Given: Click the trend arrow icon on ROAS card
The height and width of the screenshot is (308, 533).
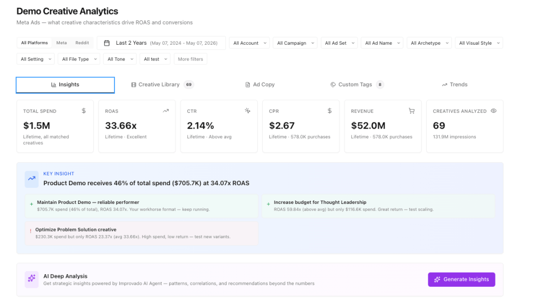Looking at the screenshot, I should point(166,111).
